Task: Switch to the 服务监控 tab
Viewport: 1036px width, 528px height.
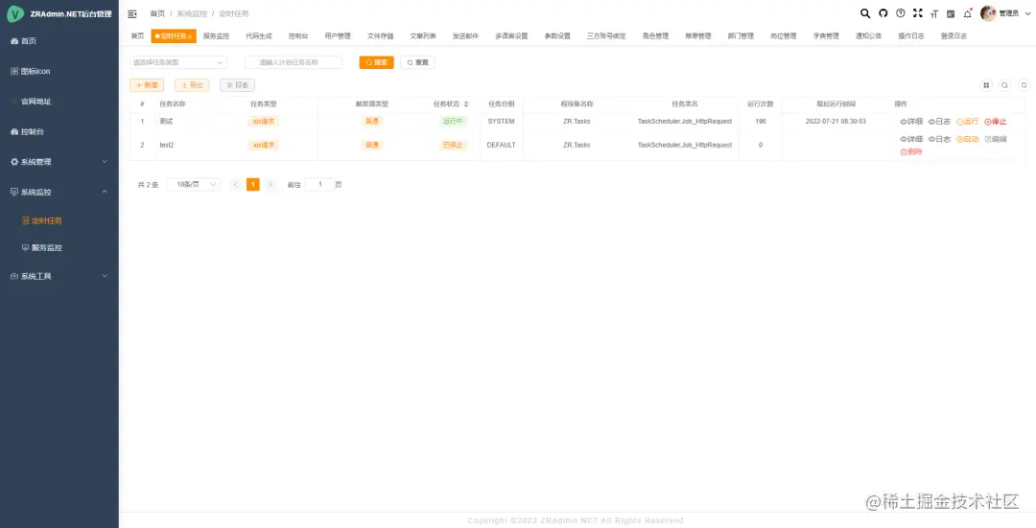Action: 216,36
